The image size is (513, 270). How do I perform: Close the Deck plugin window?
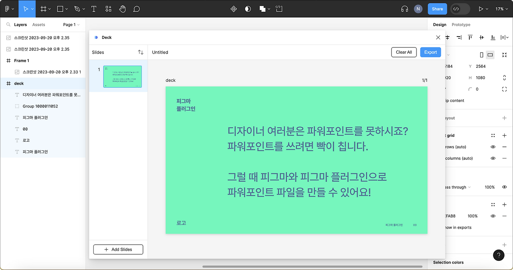438,37
